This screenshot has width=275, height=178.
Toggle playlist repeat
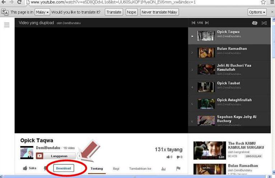click(255, 23)
